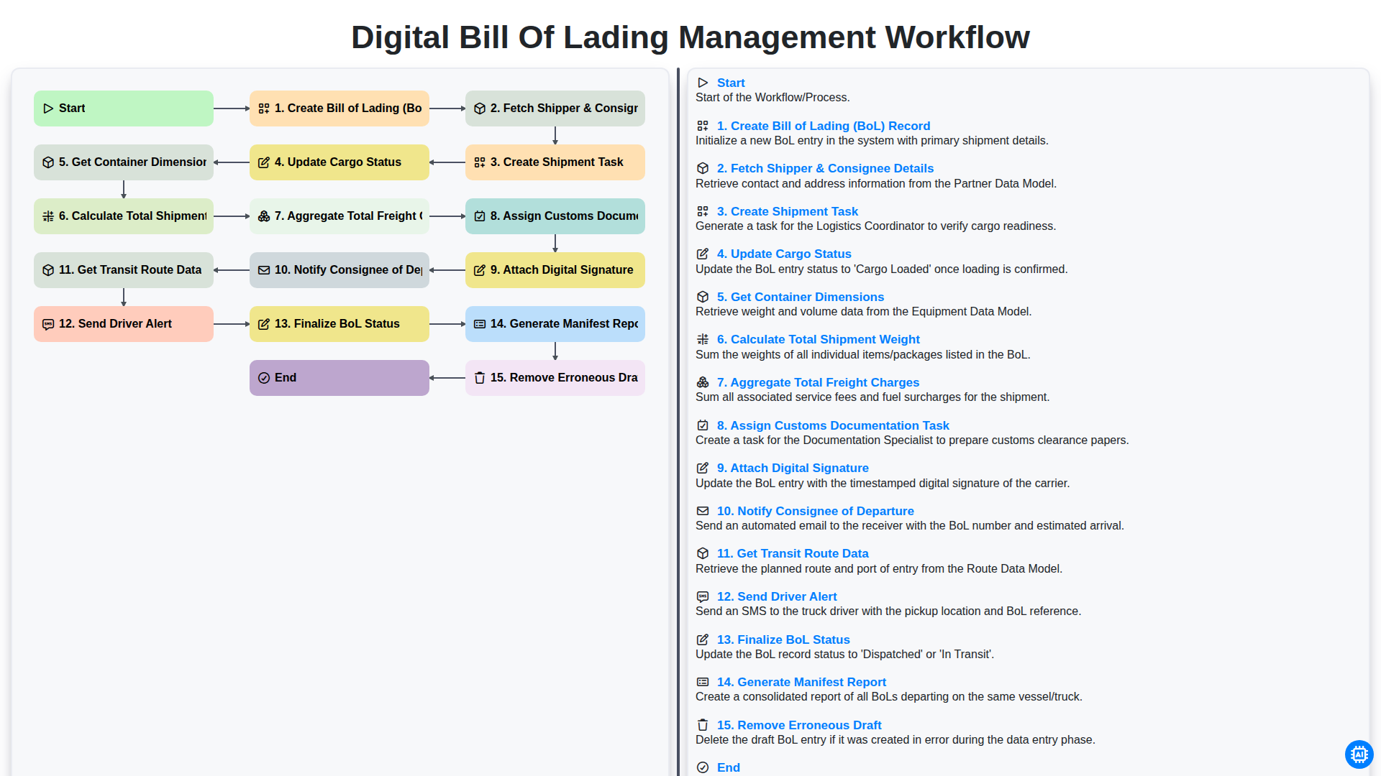Select the Notify Consignee of Departure node
This screenshot has height=776, width=1381.
(339, 270)
